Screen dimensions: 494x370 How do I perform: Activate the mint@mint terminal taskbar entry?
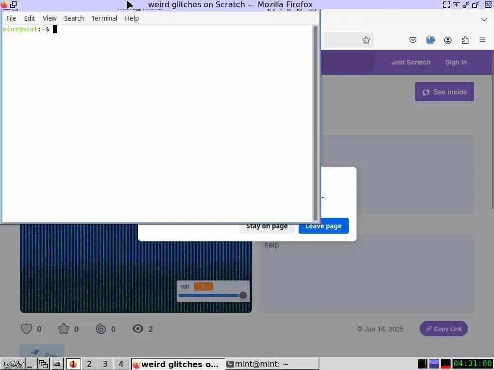click(273, 364)
